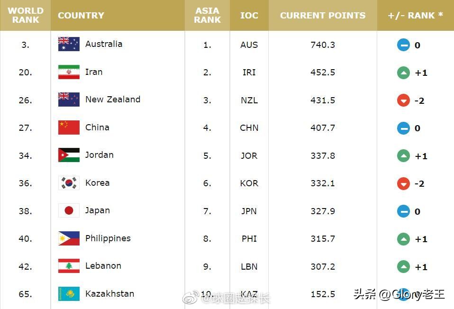This screenshot has width=454, height=309.
Task: Click the Iran flag icon
Action: [69, 72]
